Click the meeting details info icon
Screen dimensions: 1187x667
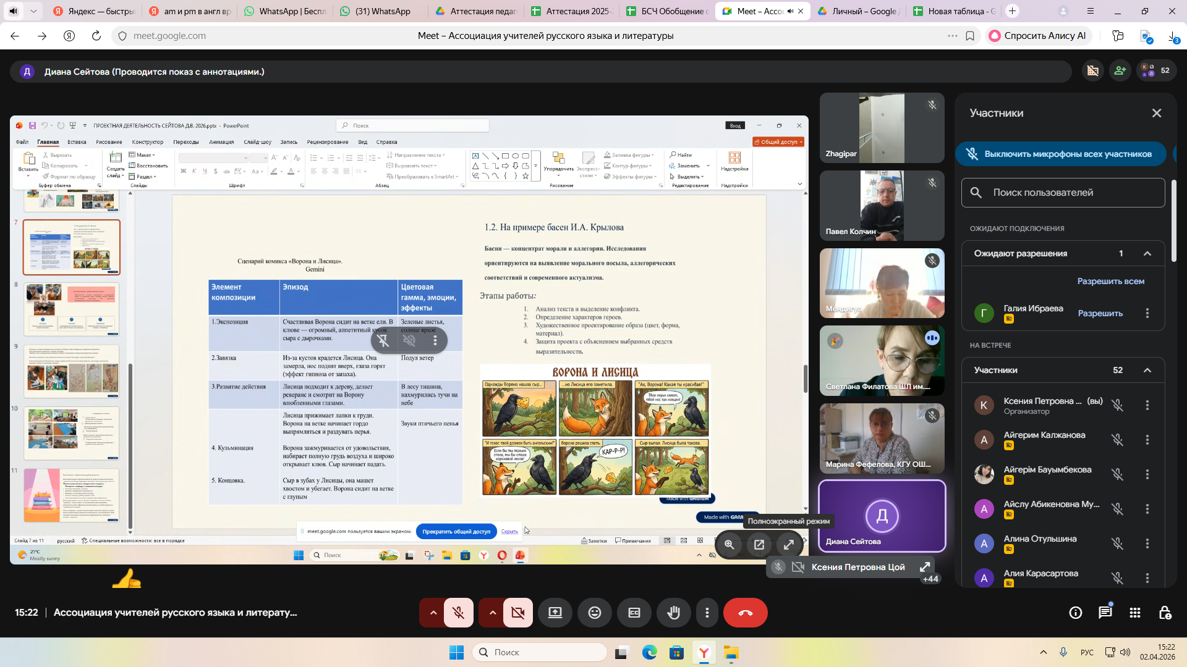point(1076,613)
